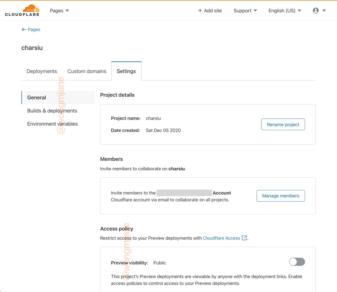
Task: Click Add site in the header
Action: coord(210,11)
